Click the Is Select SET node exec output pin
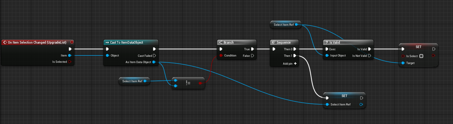The height and width of the screenshot is (124, 453). (x=434, y=49)
